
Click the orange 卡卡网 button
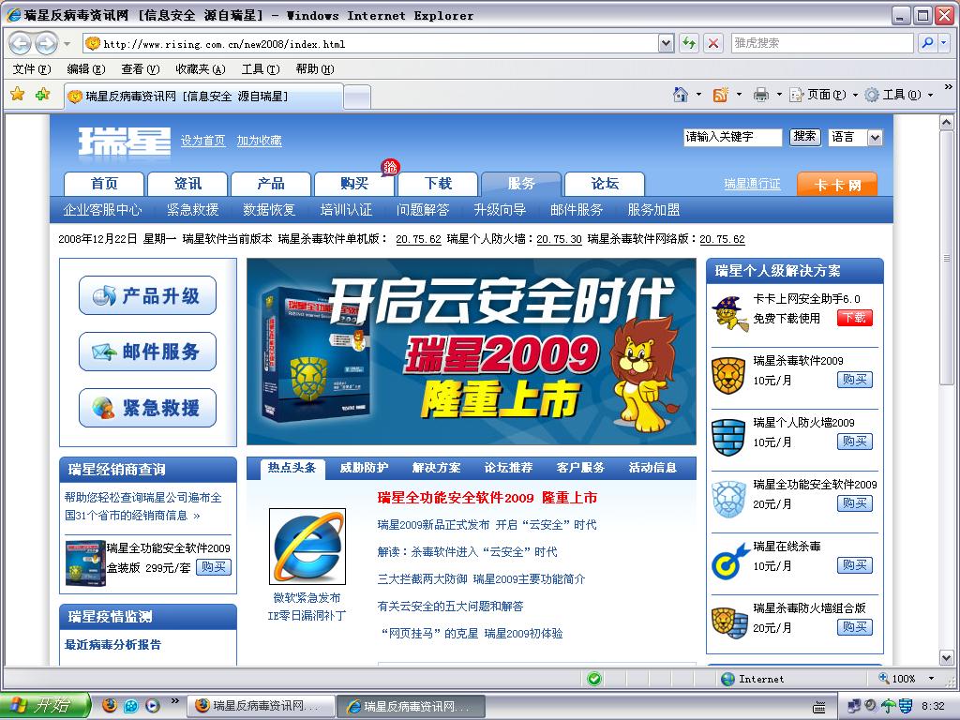click(x=837, y=185)
